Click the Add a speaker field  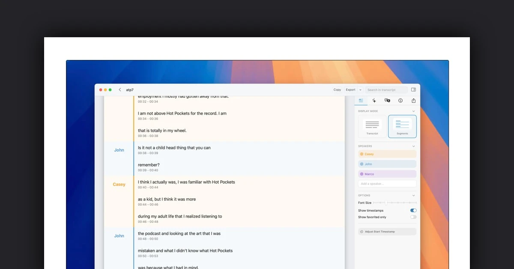[387, 184]
